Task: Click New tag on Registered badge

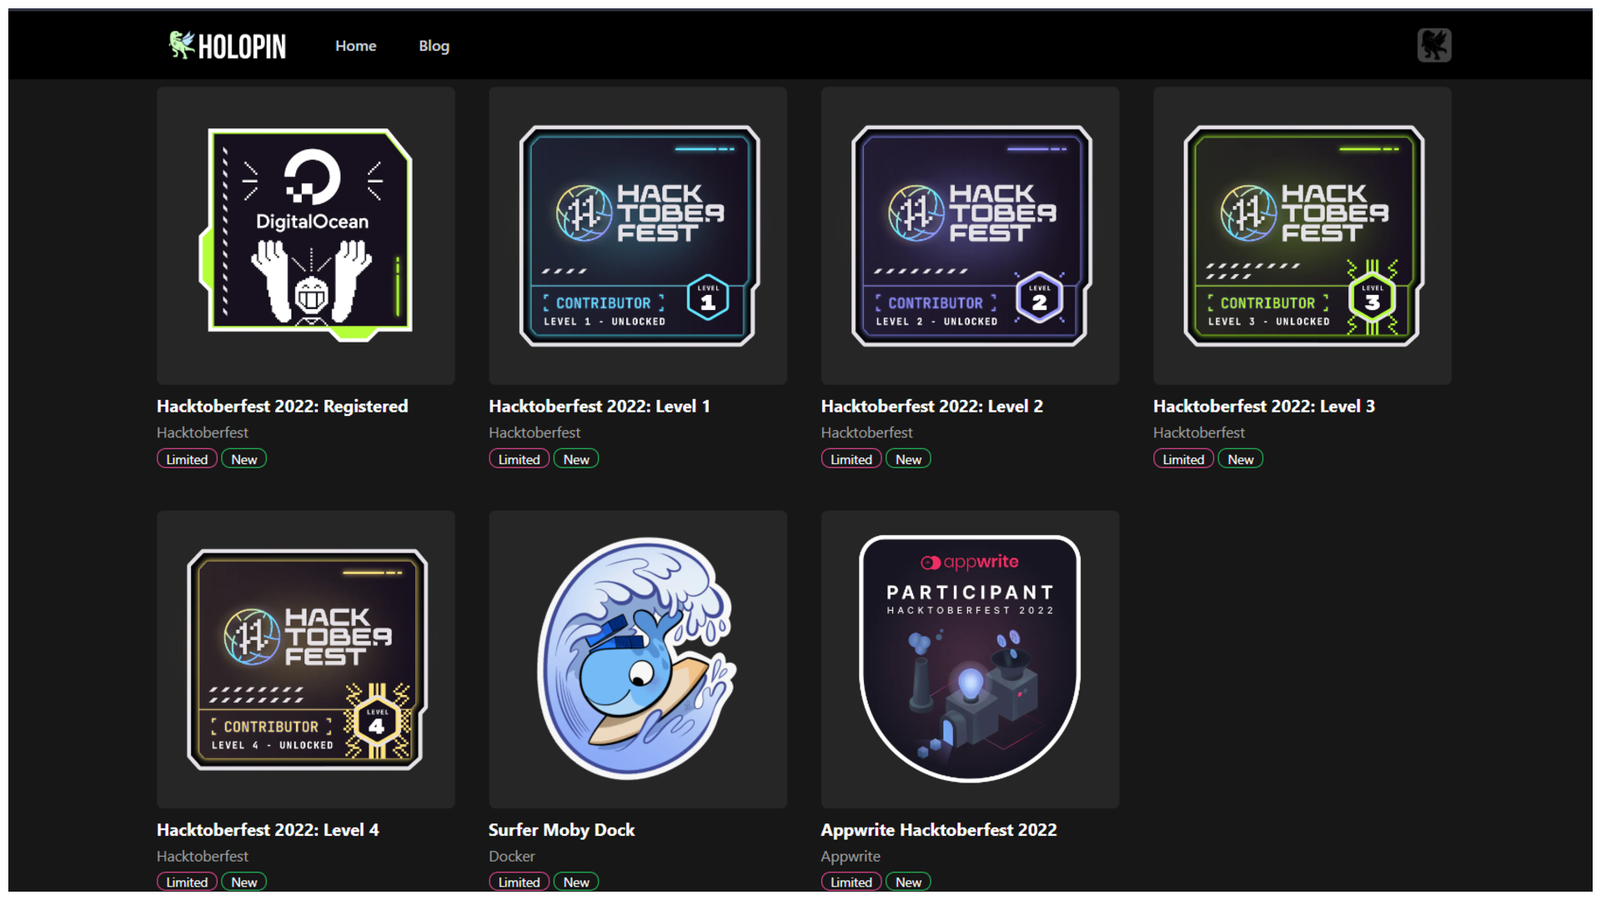Action: [x=243, y=459]
